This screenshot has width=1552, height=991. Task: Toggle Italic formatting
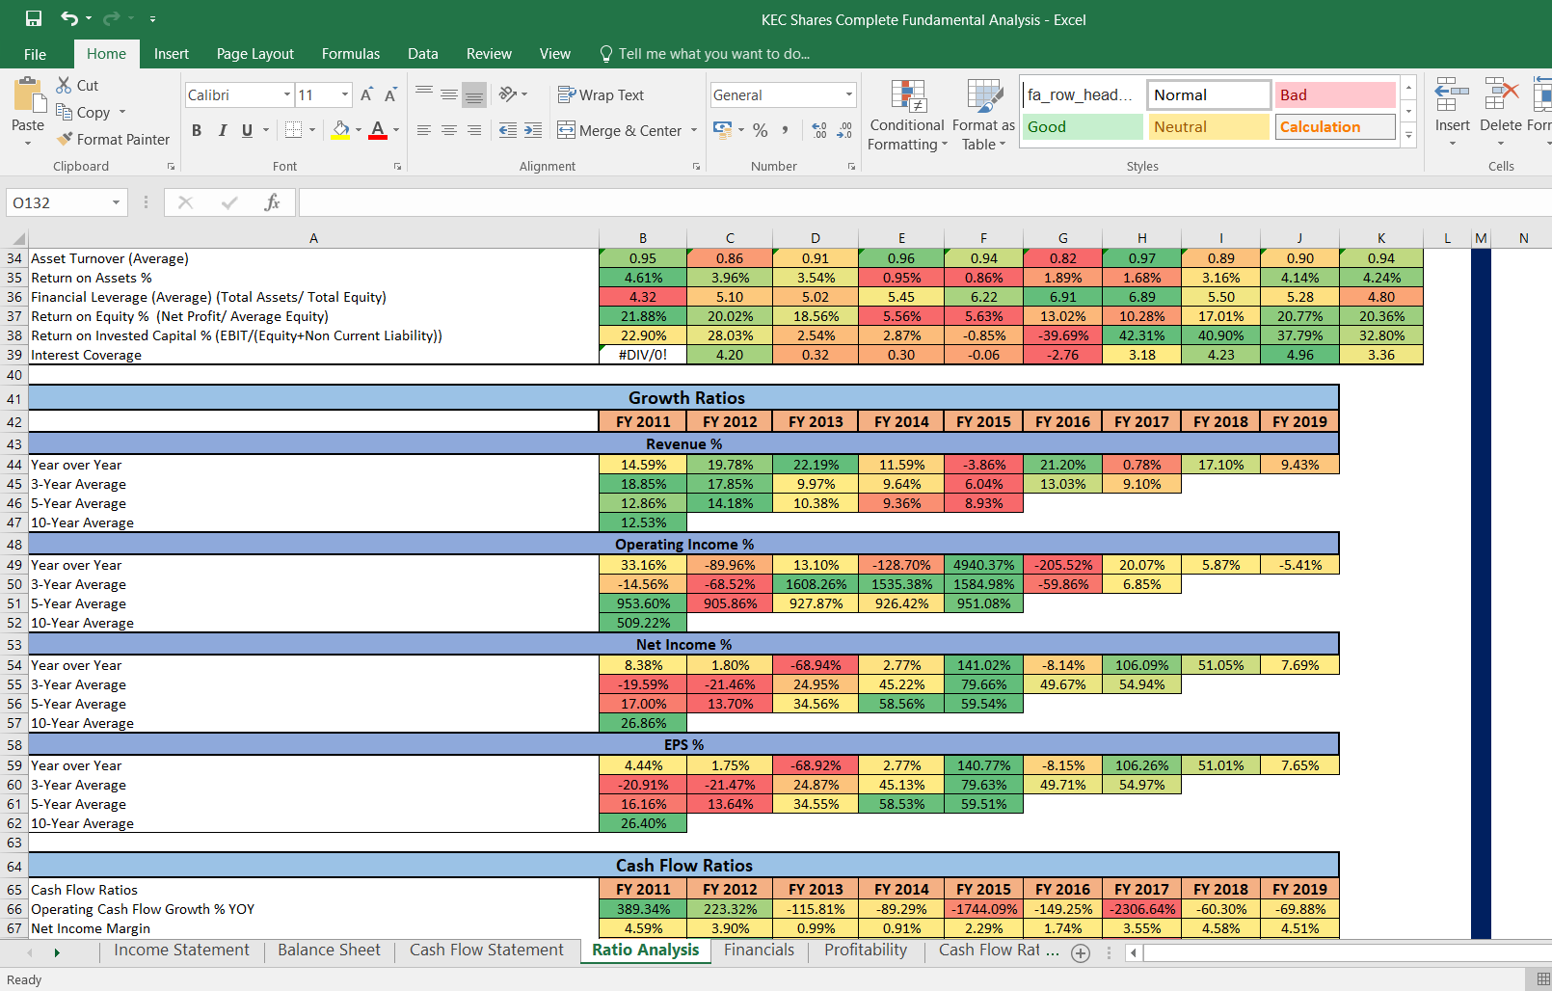pos(222,130)
